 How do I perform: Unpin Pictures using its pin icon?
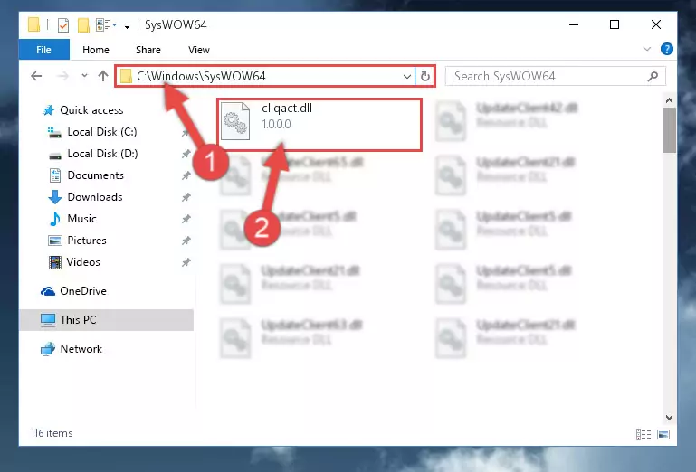click(186, 241)
